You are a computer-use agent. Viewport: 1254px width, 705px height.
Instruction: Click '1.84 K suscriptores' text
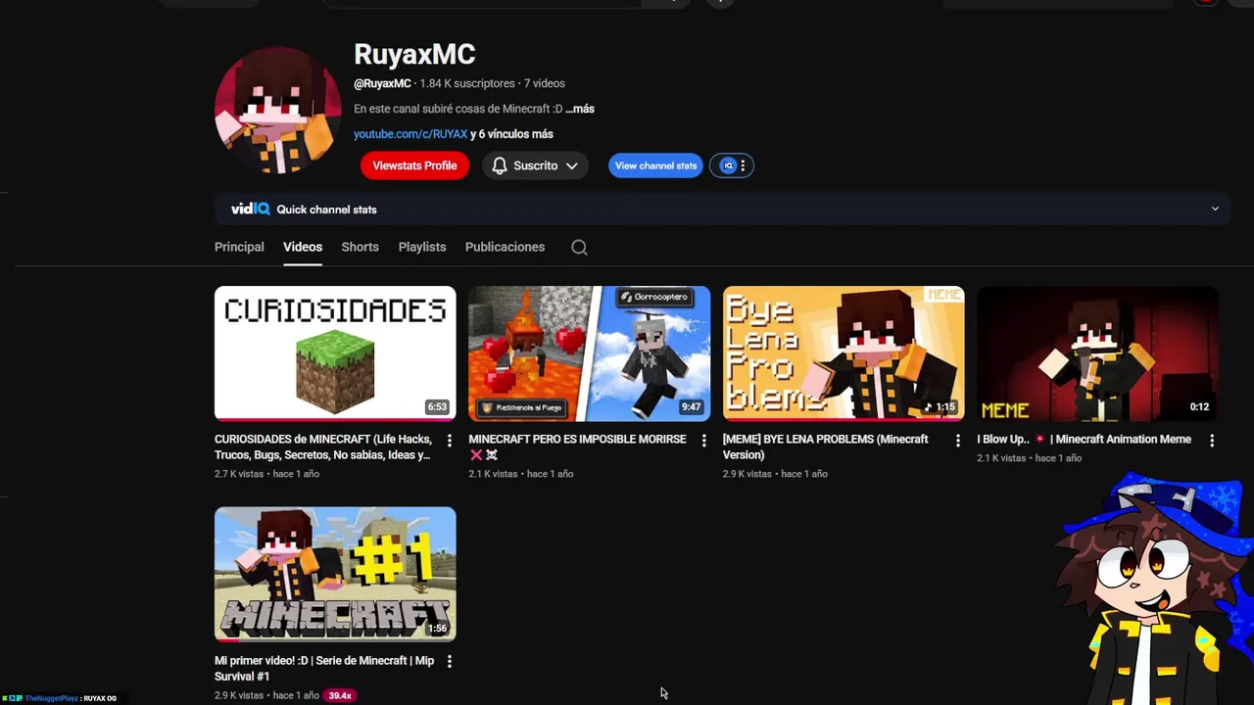pos(467,83)
